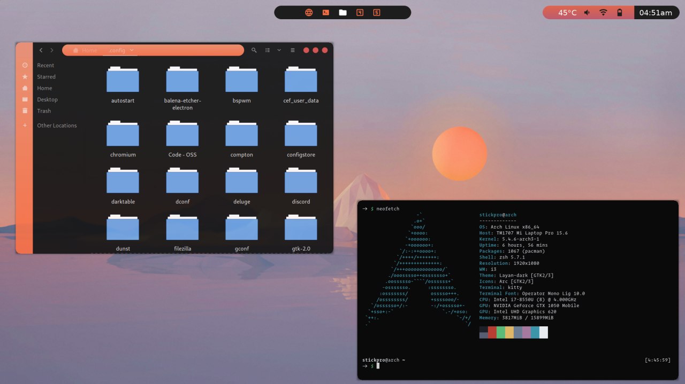Select the Code - OSS folder
This screenshot has width=685, height=384.
tap(182, 139)
